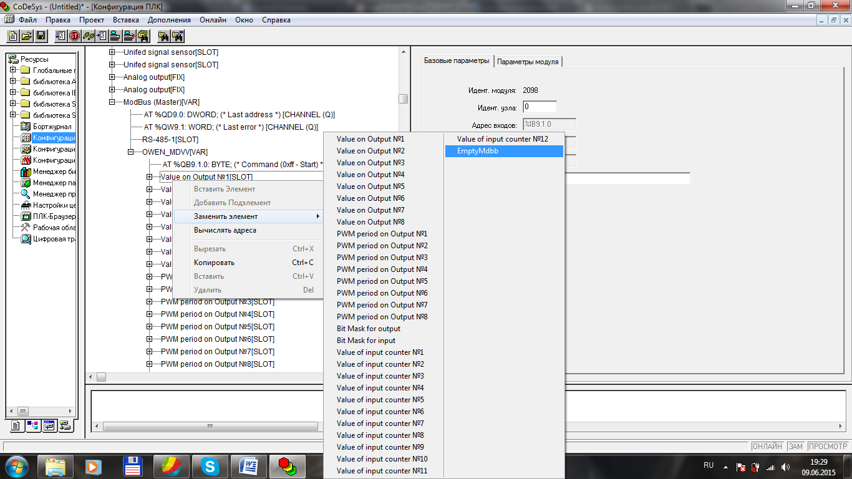Open the Онлайн menu

(213, 20)
